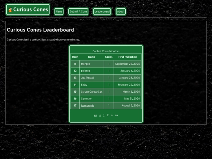The height and width of the screenshot is (159, 212).
Task: Click rank cell 15
Action: click(x=75, y=91)
